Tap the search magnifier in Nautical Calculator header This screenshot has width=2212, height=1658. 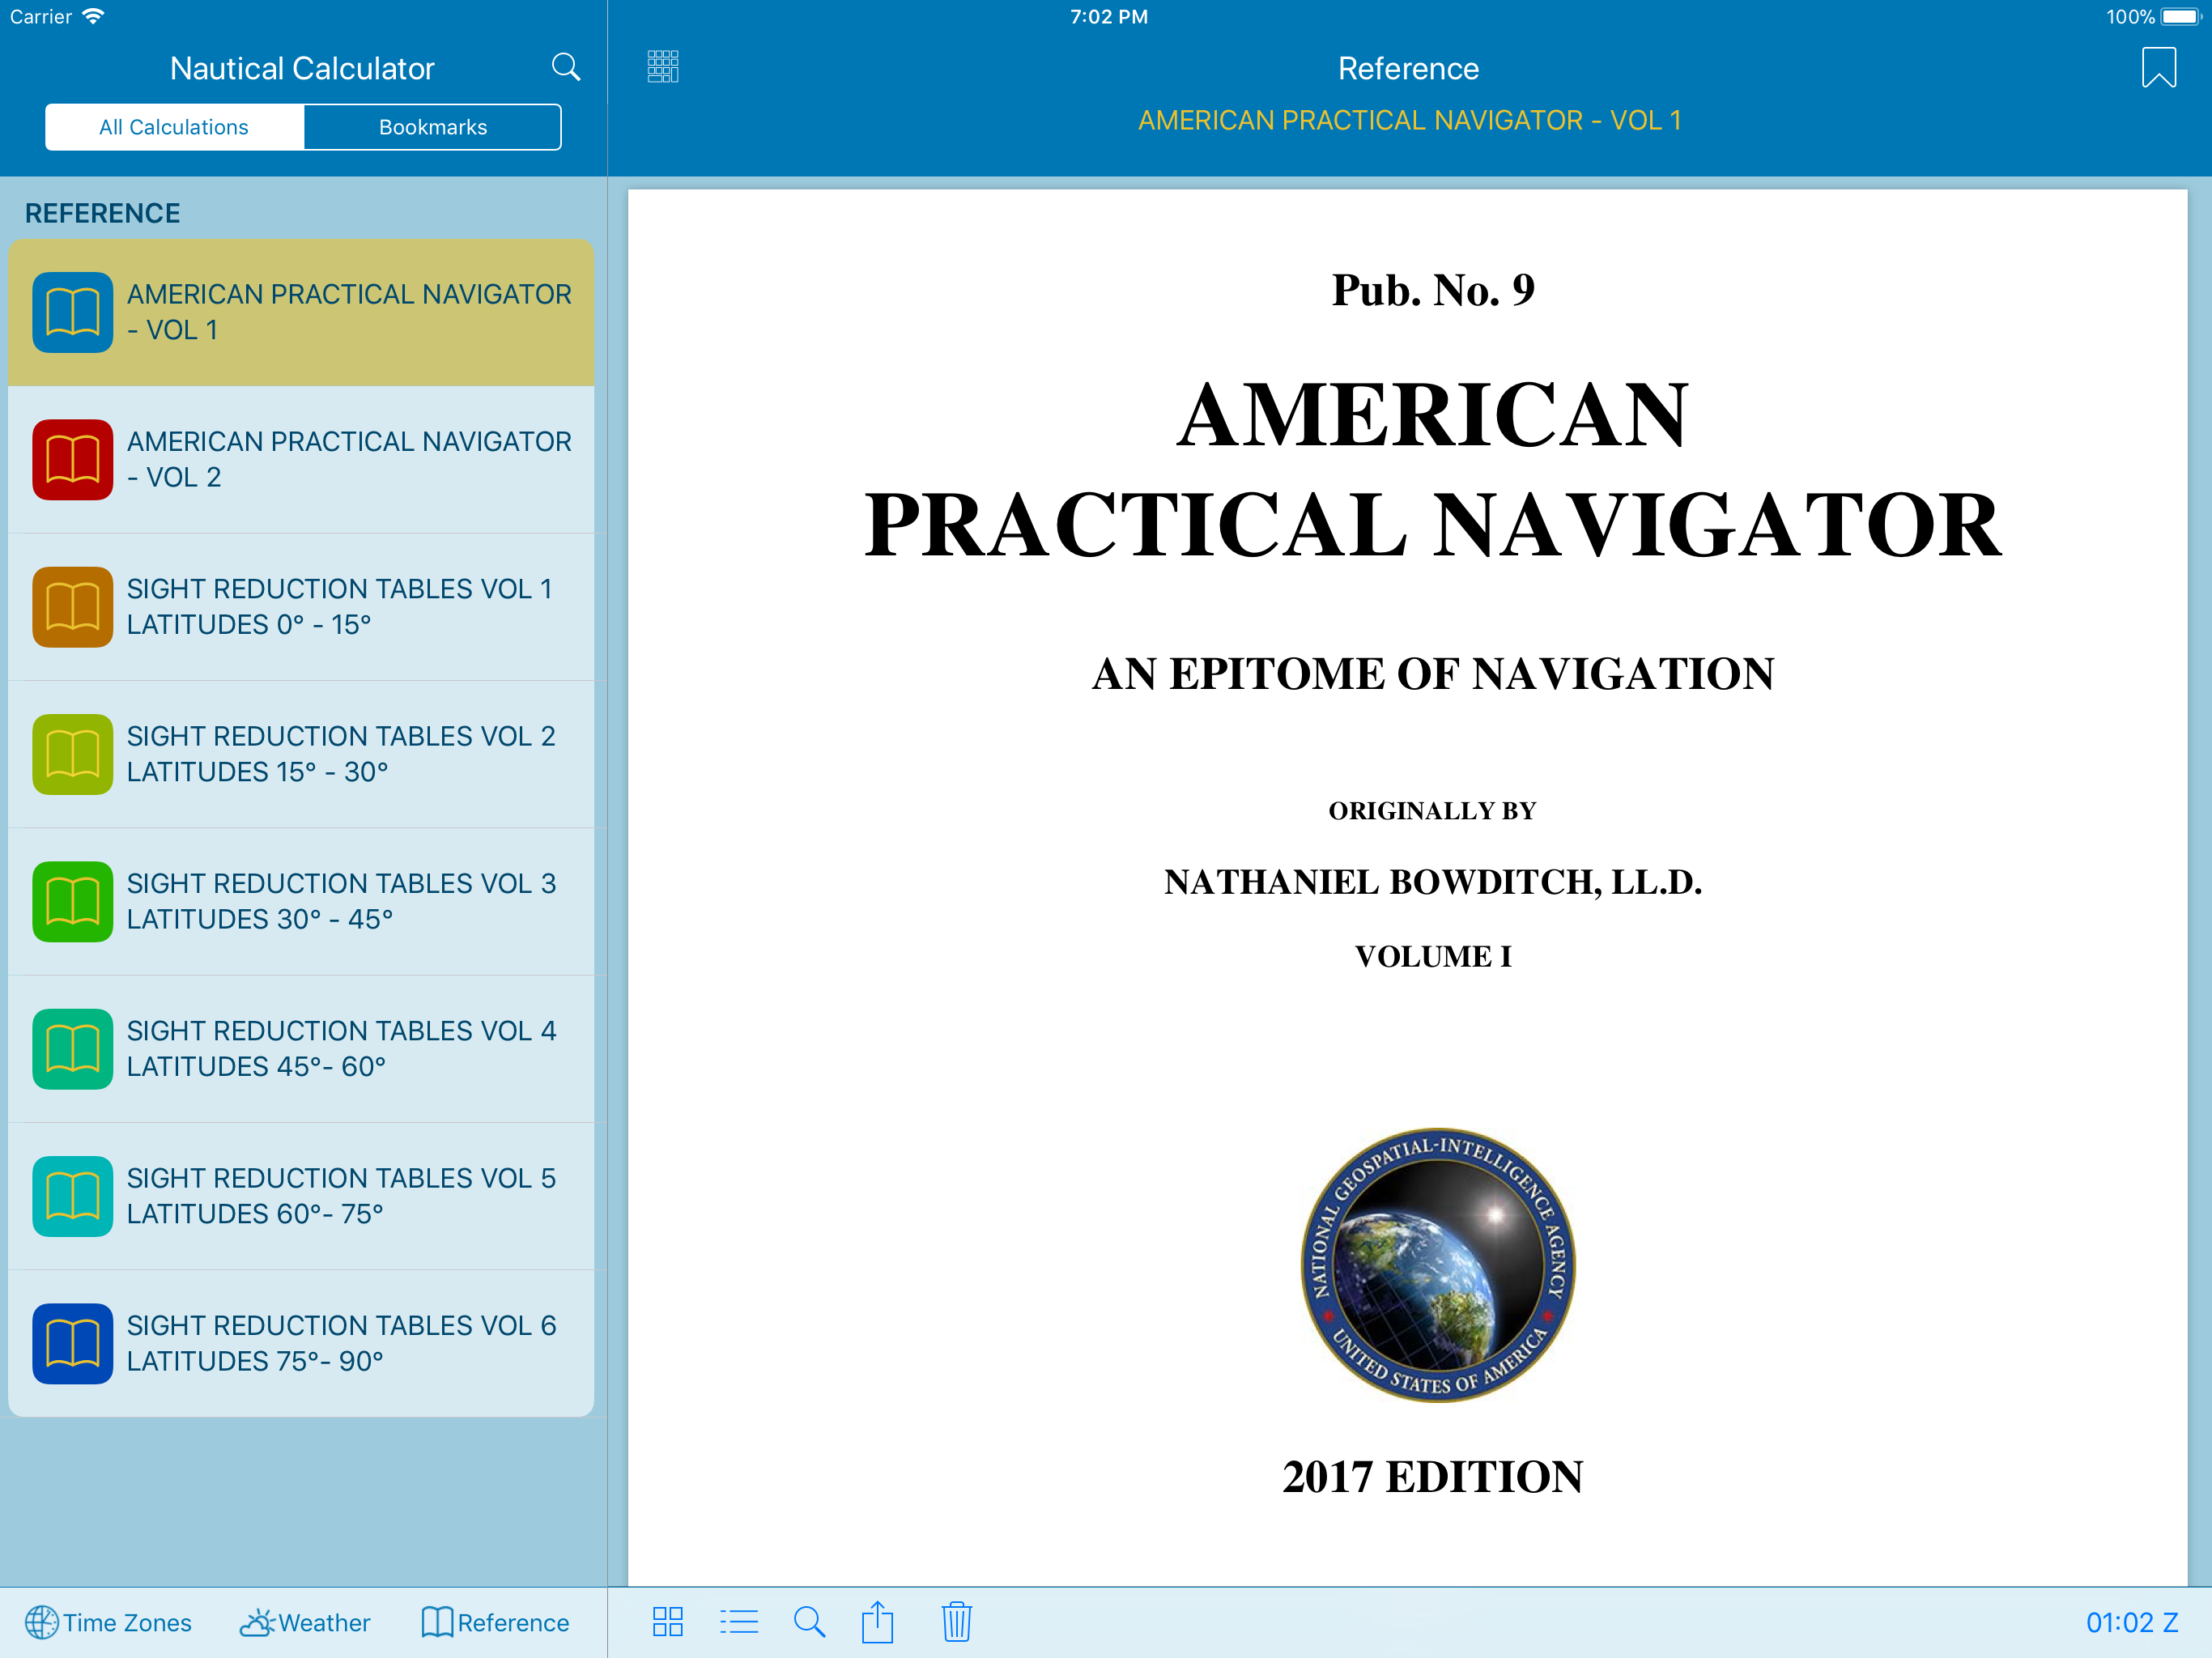pos(565,67)
